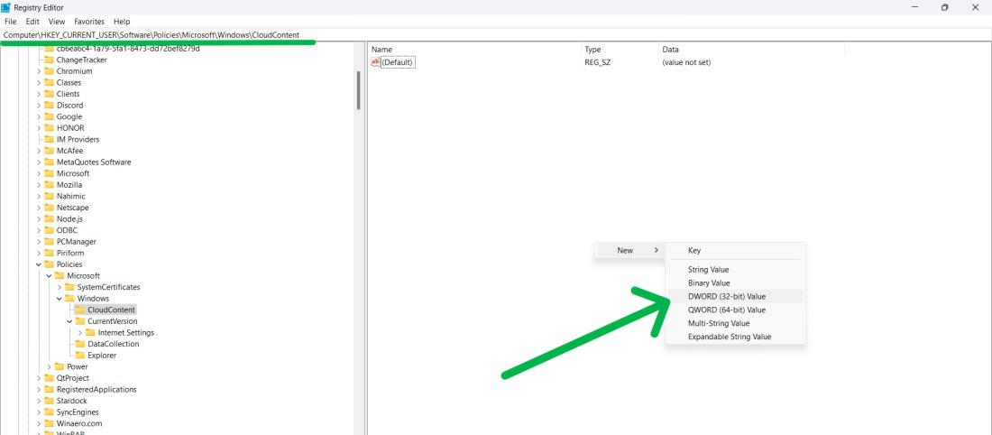Click the Explorer folder icon
Viewport: 992px width, 435px height.
(x=79, y=356)
